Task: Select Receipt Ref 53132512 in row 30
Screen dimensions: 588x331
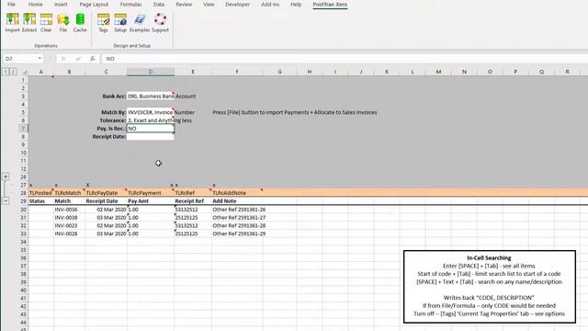Action: pos(193,210)
